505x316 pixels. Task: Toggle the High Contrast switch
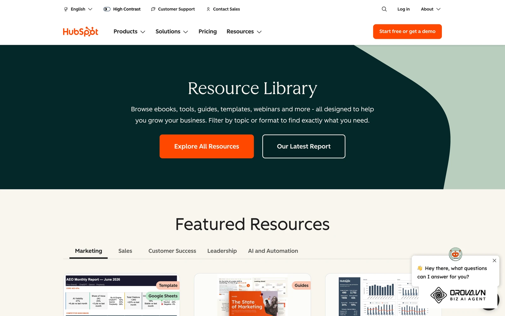pyautogui.click(x=107, y=9)
